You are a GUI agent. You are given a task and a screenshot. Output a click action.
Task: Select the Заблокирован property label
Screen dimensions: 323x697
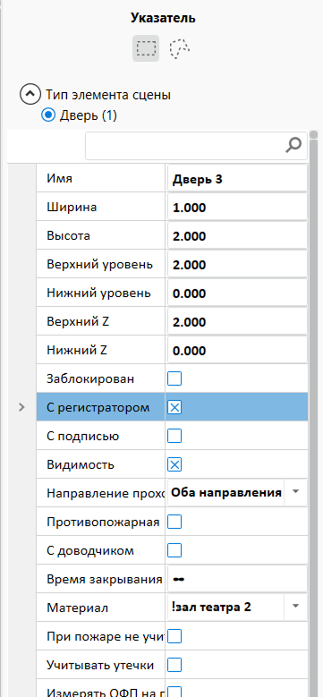pyautogui.click(x=90, y=379)
